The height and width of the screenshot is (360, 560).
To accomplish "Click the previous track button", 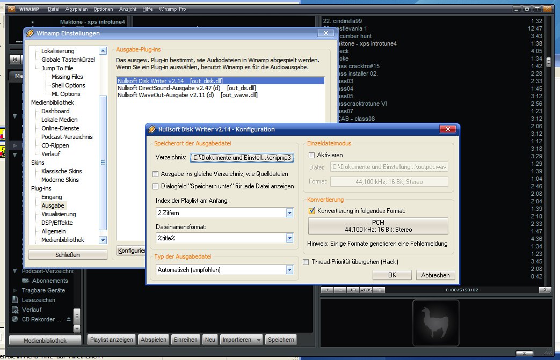I will 15,58.
